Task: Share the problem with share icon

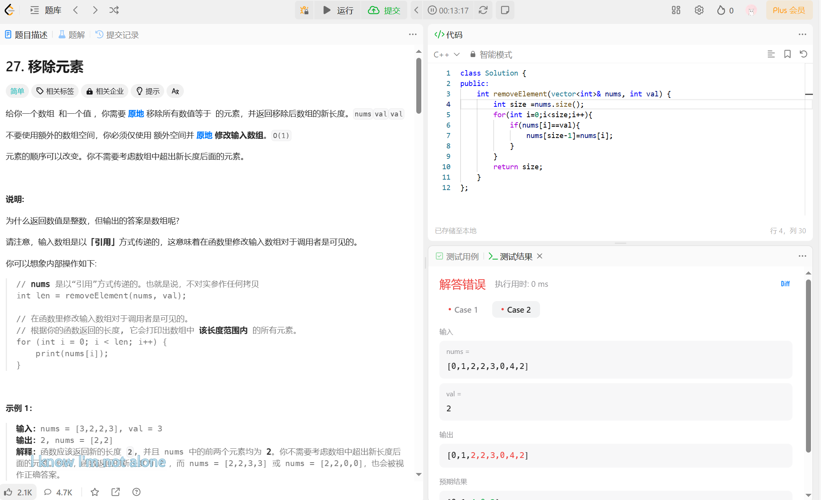Action: point(116,492)
